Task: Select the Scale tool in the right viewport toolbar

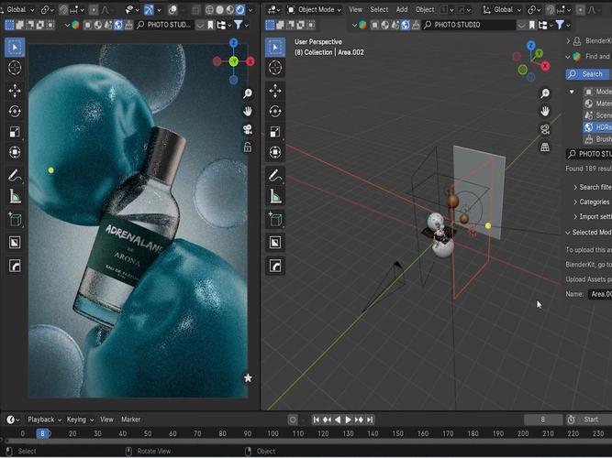Action: coord(275,132)
